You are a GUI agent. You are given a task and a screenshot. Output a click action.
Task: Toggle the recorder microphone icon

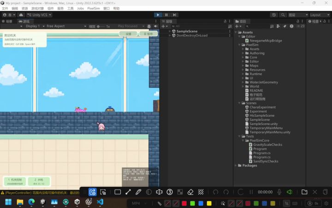tap(279, 192)
